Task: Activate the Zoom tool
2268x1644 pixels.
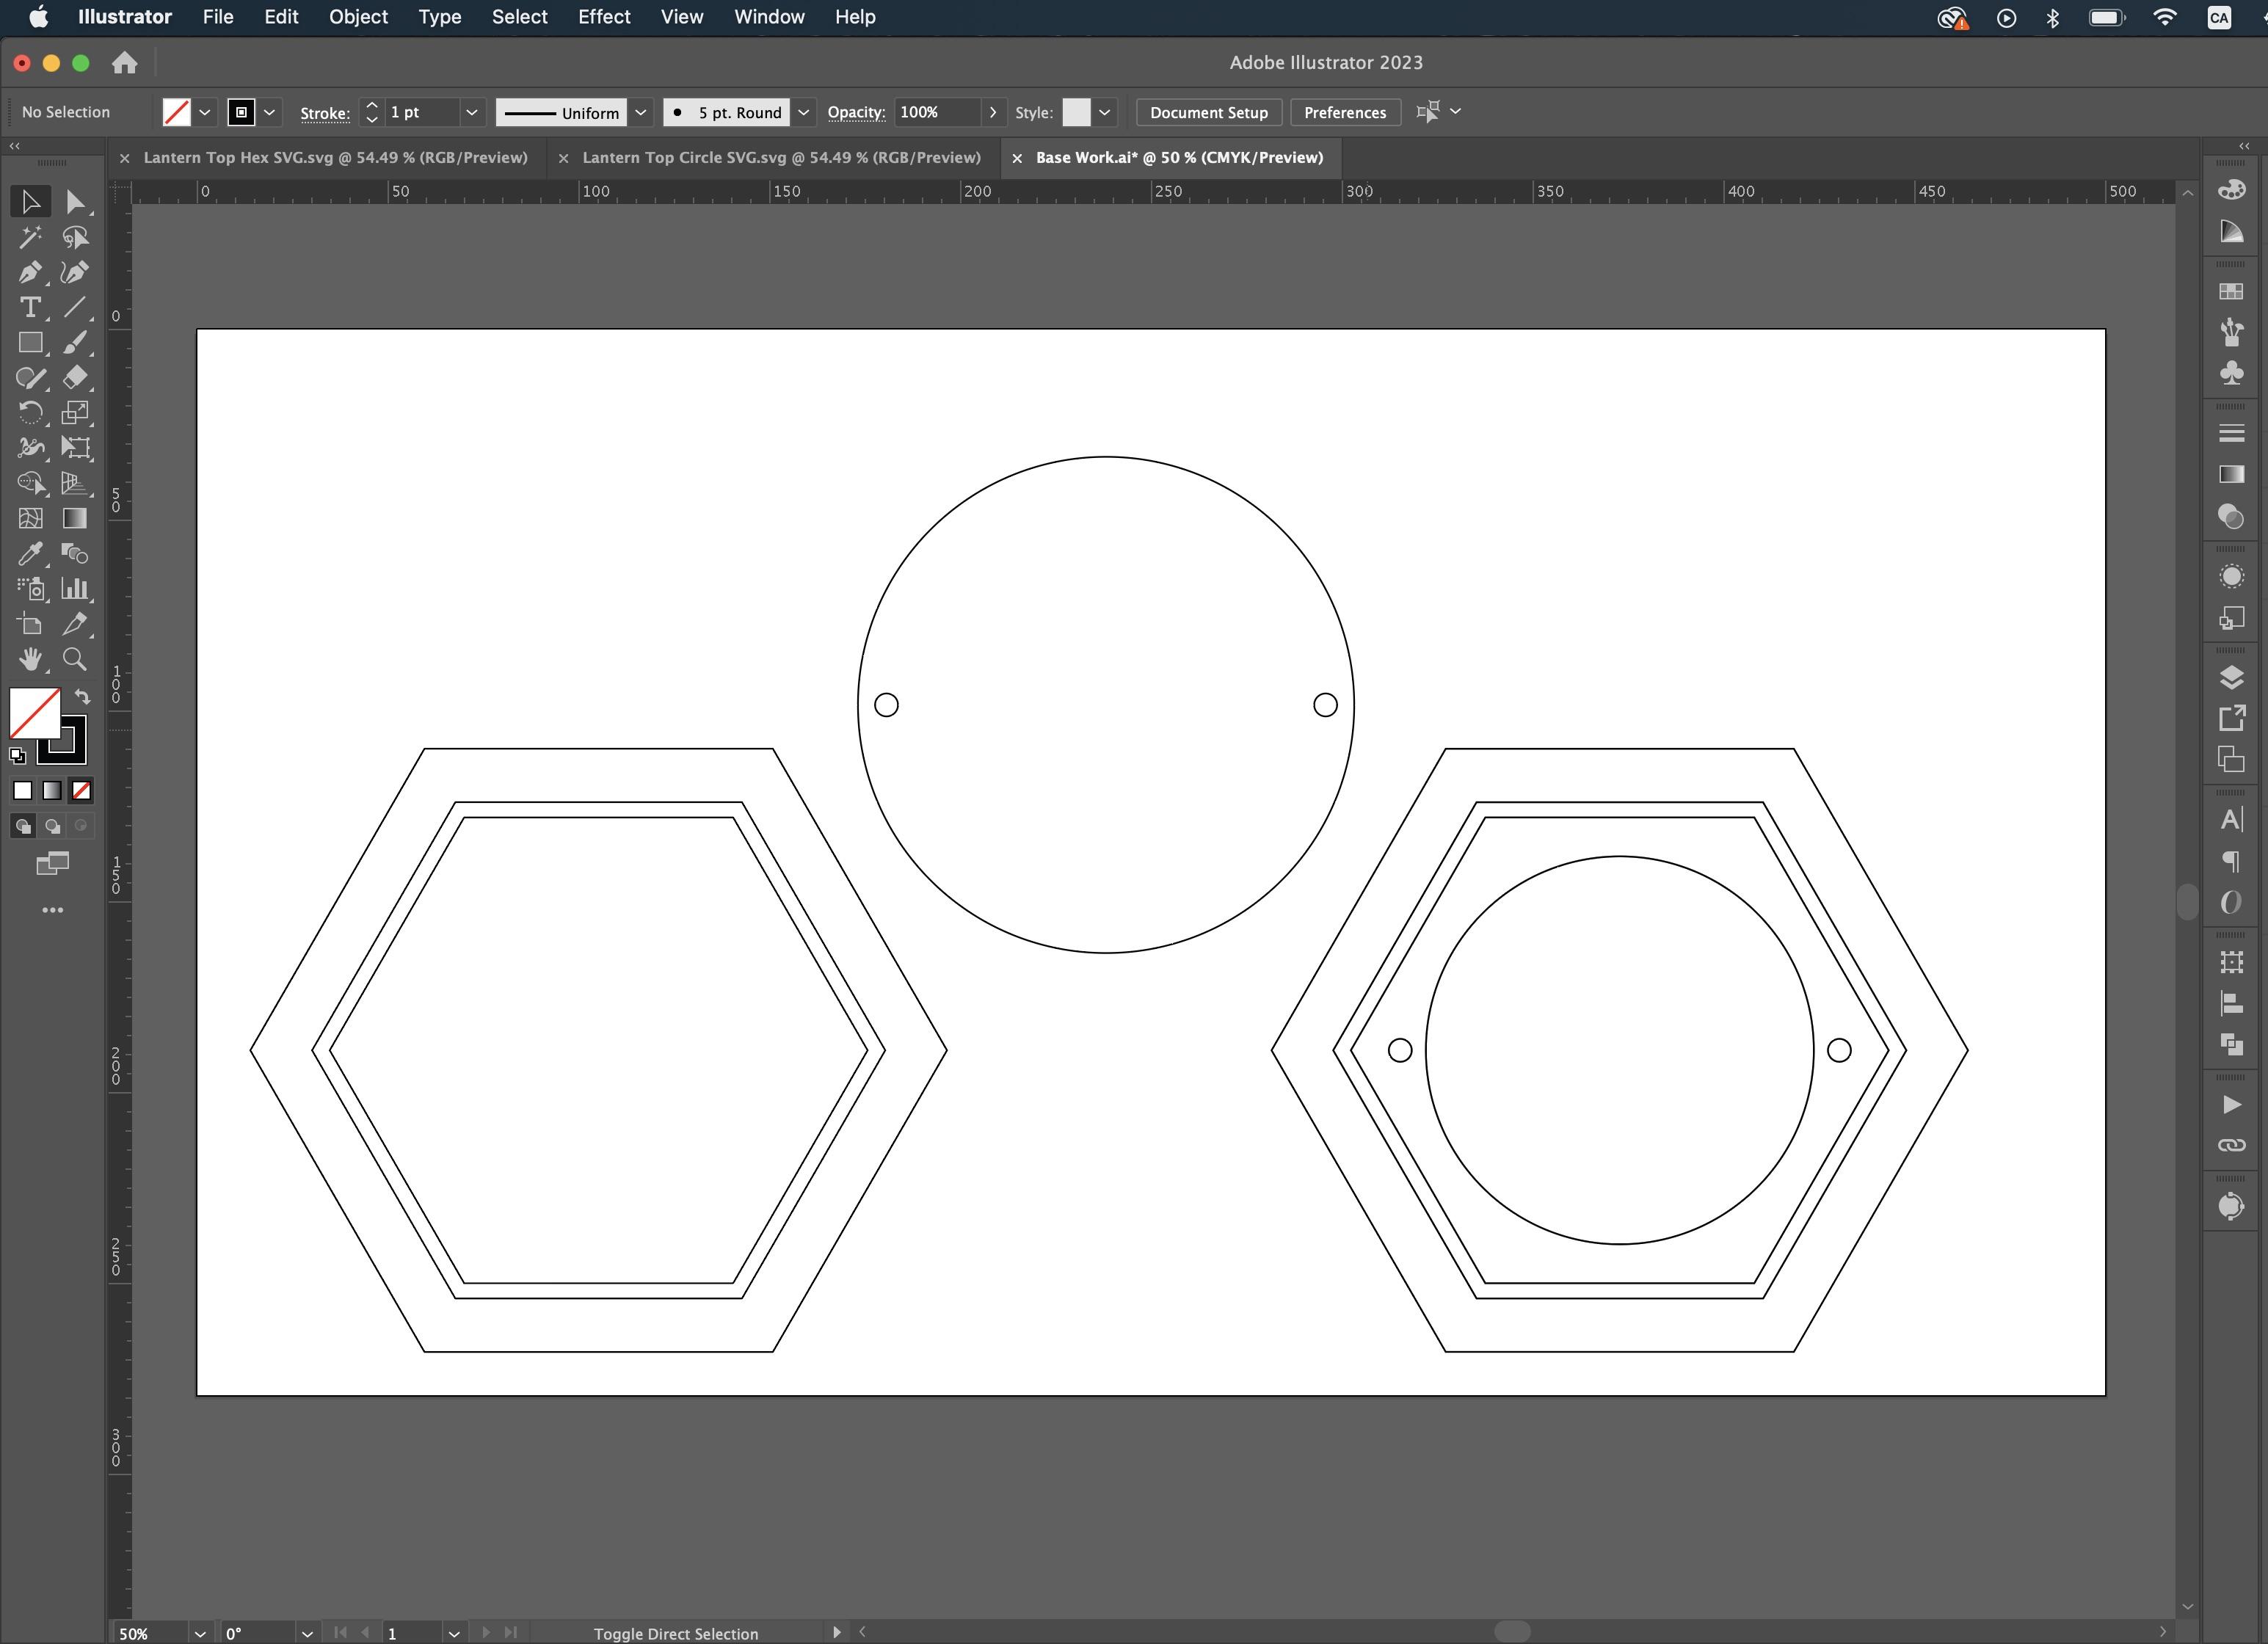Action: coord(75,659)
